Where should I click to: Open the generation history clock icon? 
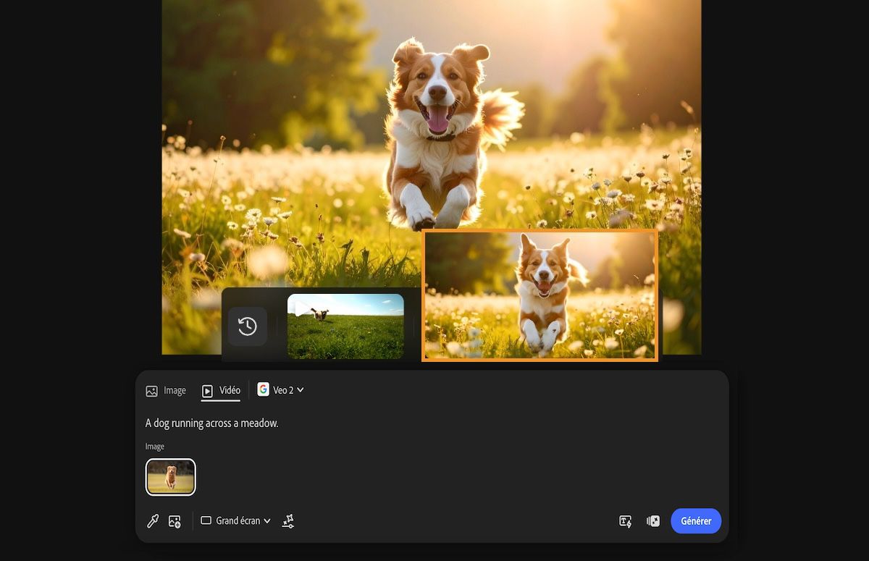click(x=248, y=326)
